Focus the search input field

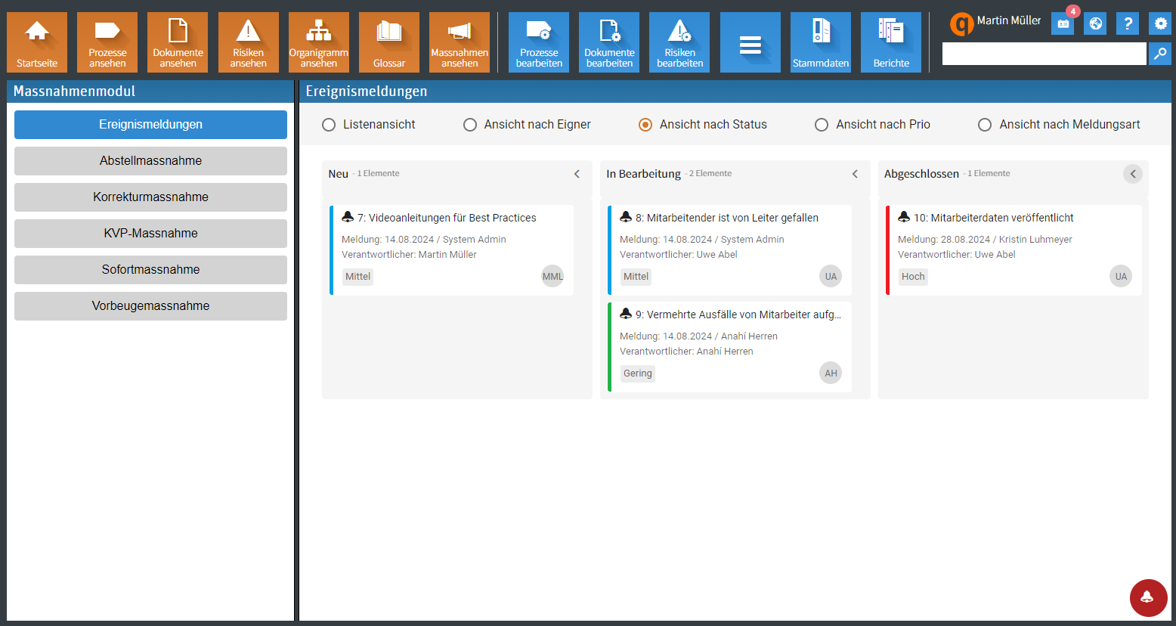[x=1044, y=54]
